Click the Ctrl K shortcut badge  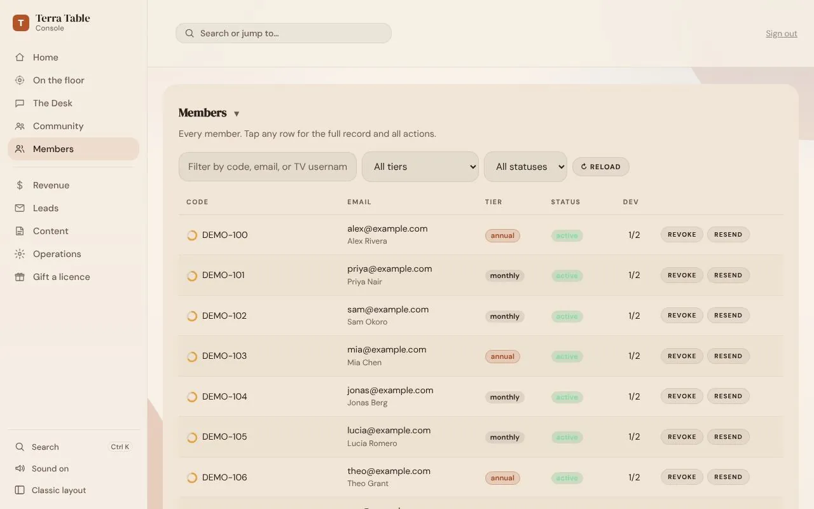(x=120, y=447)
